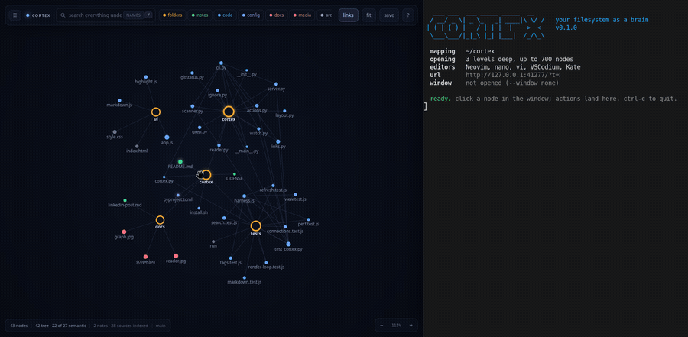Image resolution: width=688 pixels, height=337 pixels.
Task: Toggle the media filter chip
Action: pyautogui.click(x=302, y=15)
